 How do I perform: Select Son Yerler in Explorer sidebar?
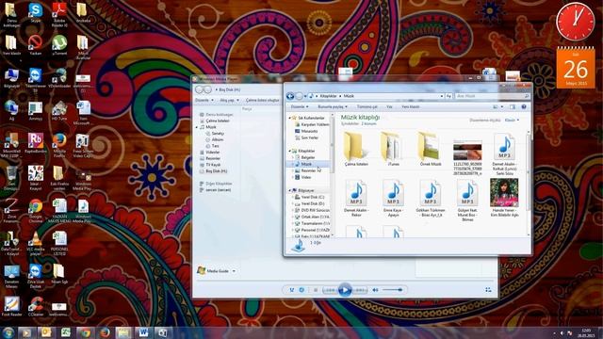[306, 137]
